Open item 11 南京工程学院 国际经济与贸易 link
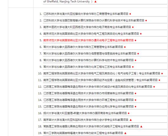This screenshot has height=136, width=168. click(100, 80)
